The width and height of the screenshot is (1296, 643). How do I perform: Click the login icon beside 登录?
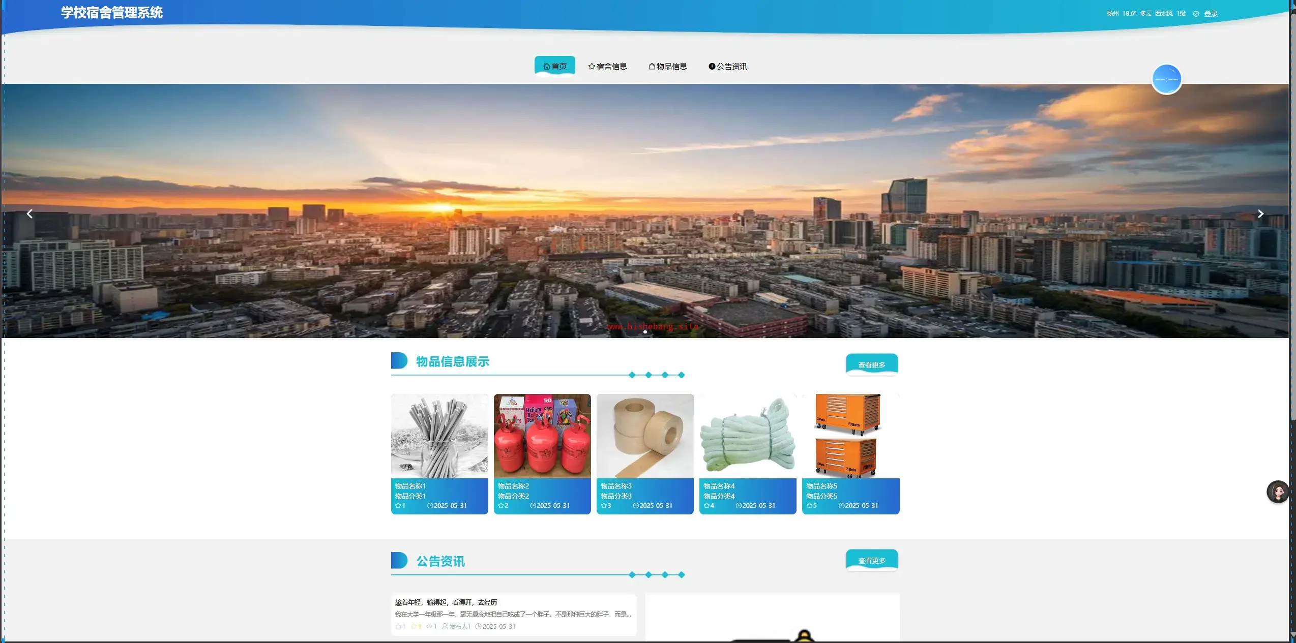(1196, 14)
